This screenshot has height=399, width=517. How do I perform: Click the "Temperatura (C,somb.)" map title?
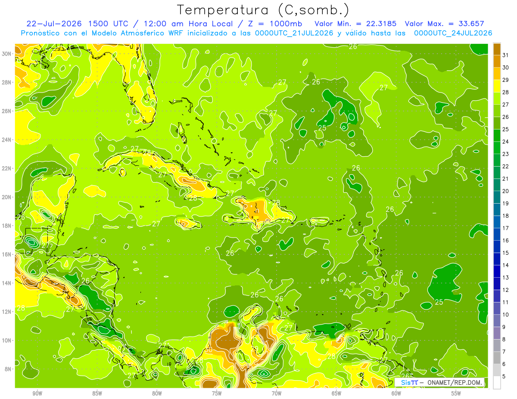pyautogui.click(x=263, y=10)
